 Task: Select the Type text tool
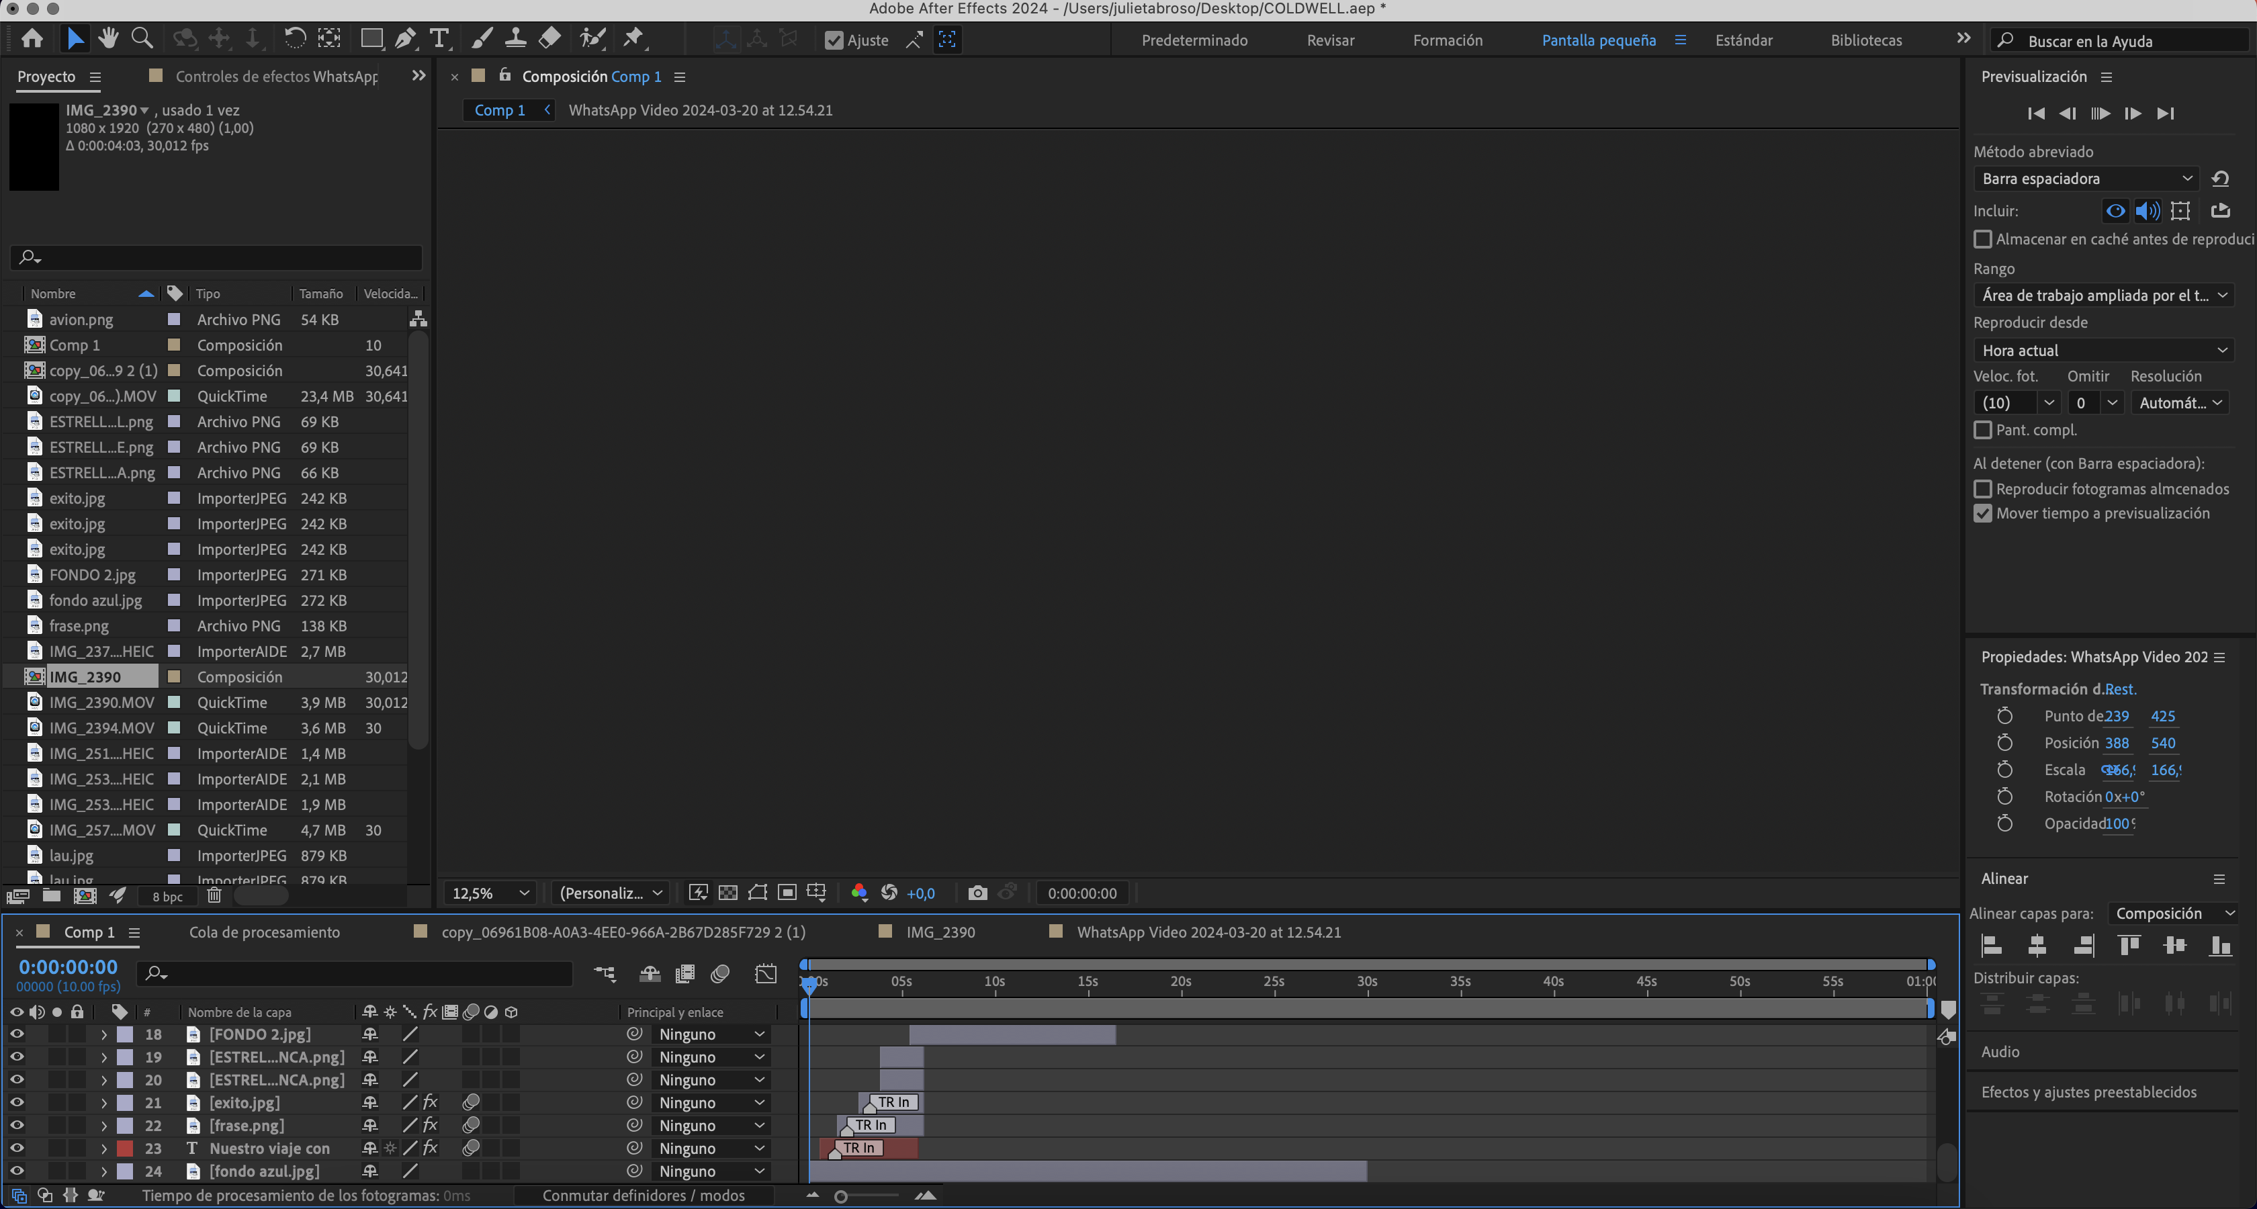[439, 38]
